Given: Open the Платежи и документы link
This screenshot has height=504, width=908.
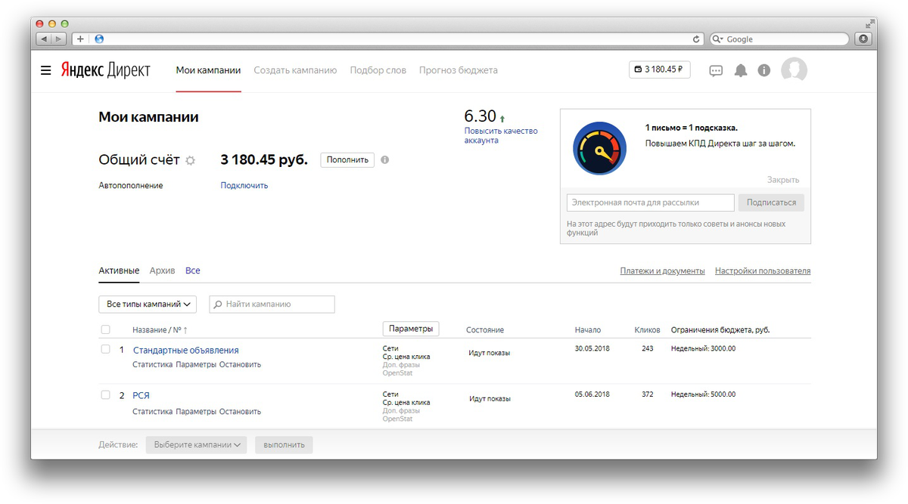Looking at the screenshot, I should point(662,271).
